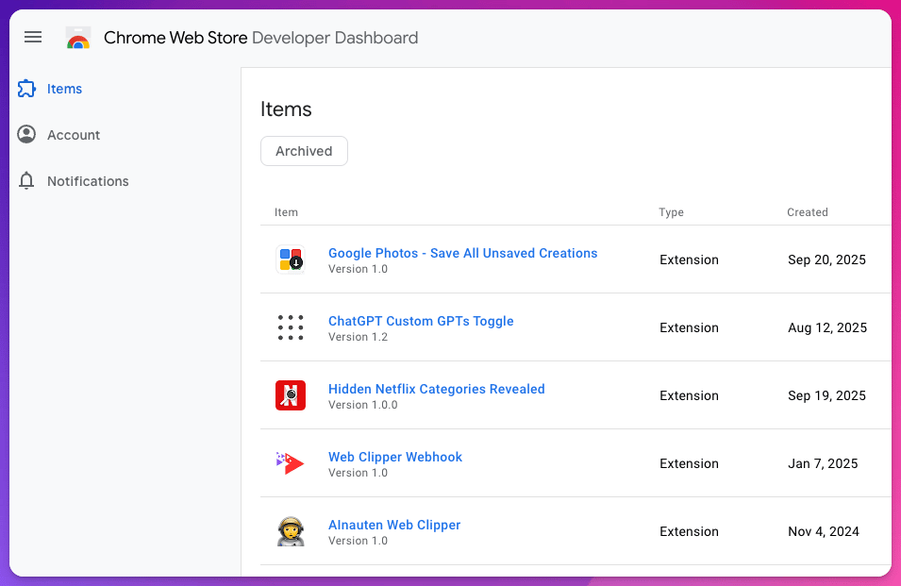The image size is (901, 586).
Task: Click the Aug 12, 2025 date
Action: (x=827, y=327)
